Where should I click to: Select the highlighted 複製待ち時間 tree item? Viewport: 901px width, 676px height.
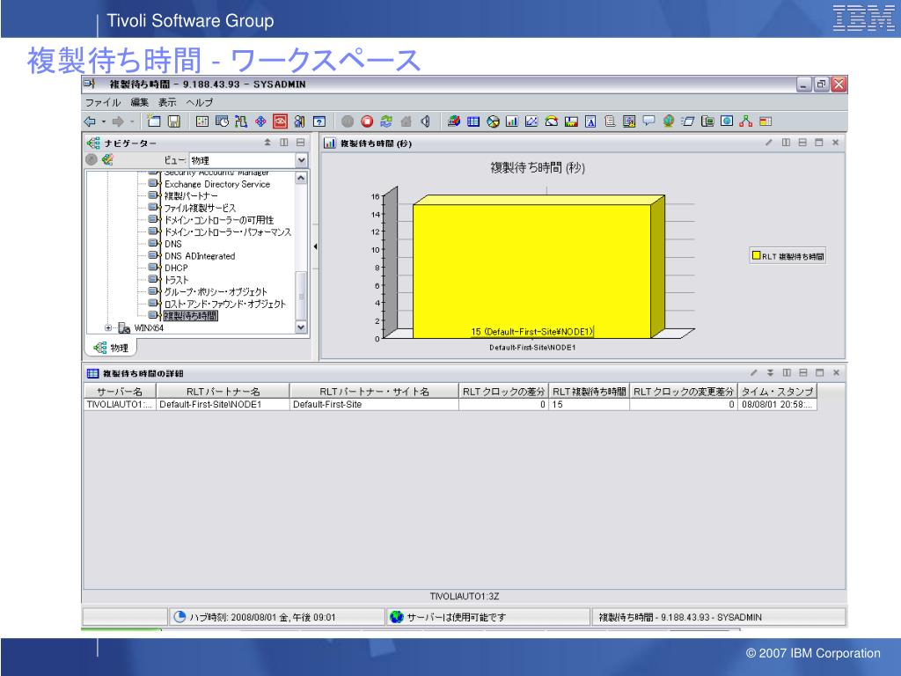point(190,316)
